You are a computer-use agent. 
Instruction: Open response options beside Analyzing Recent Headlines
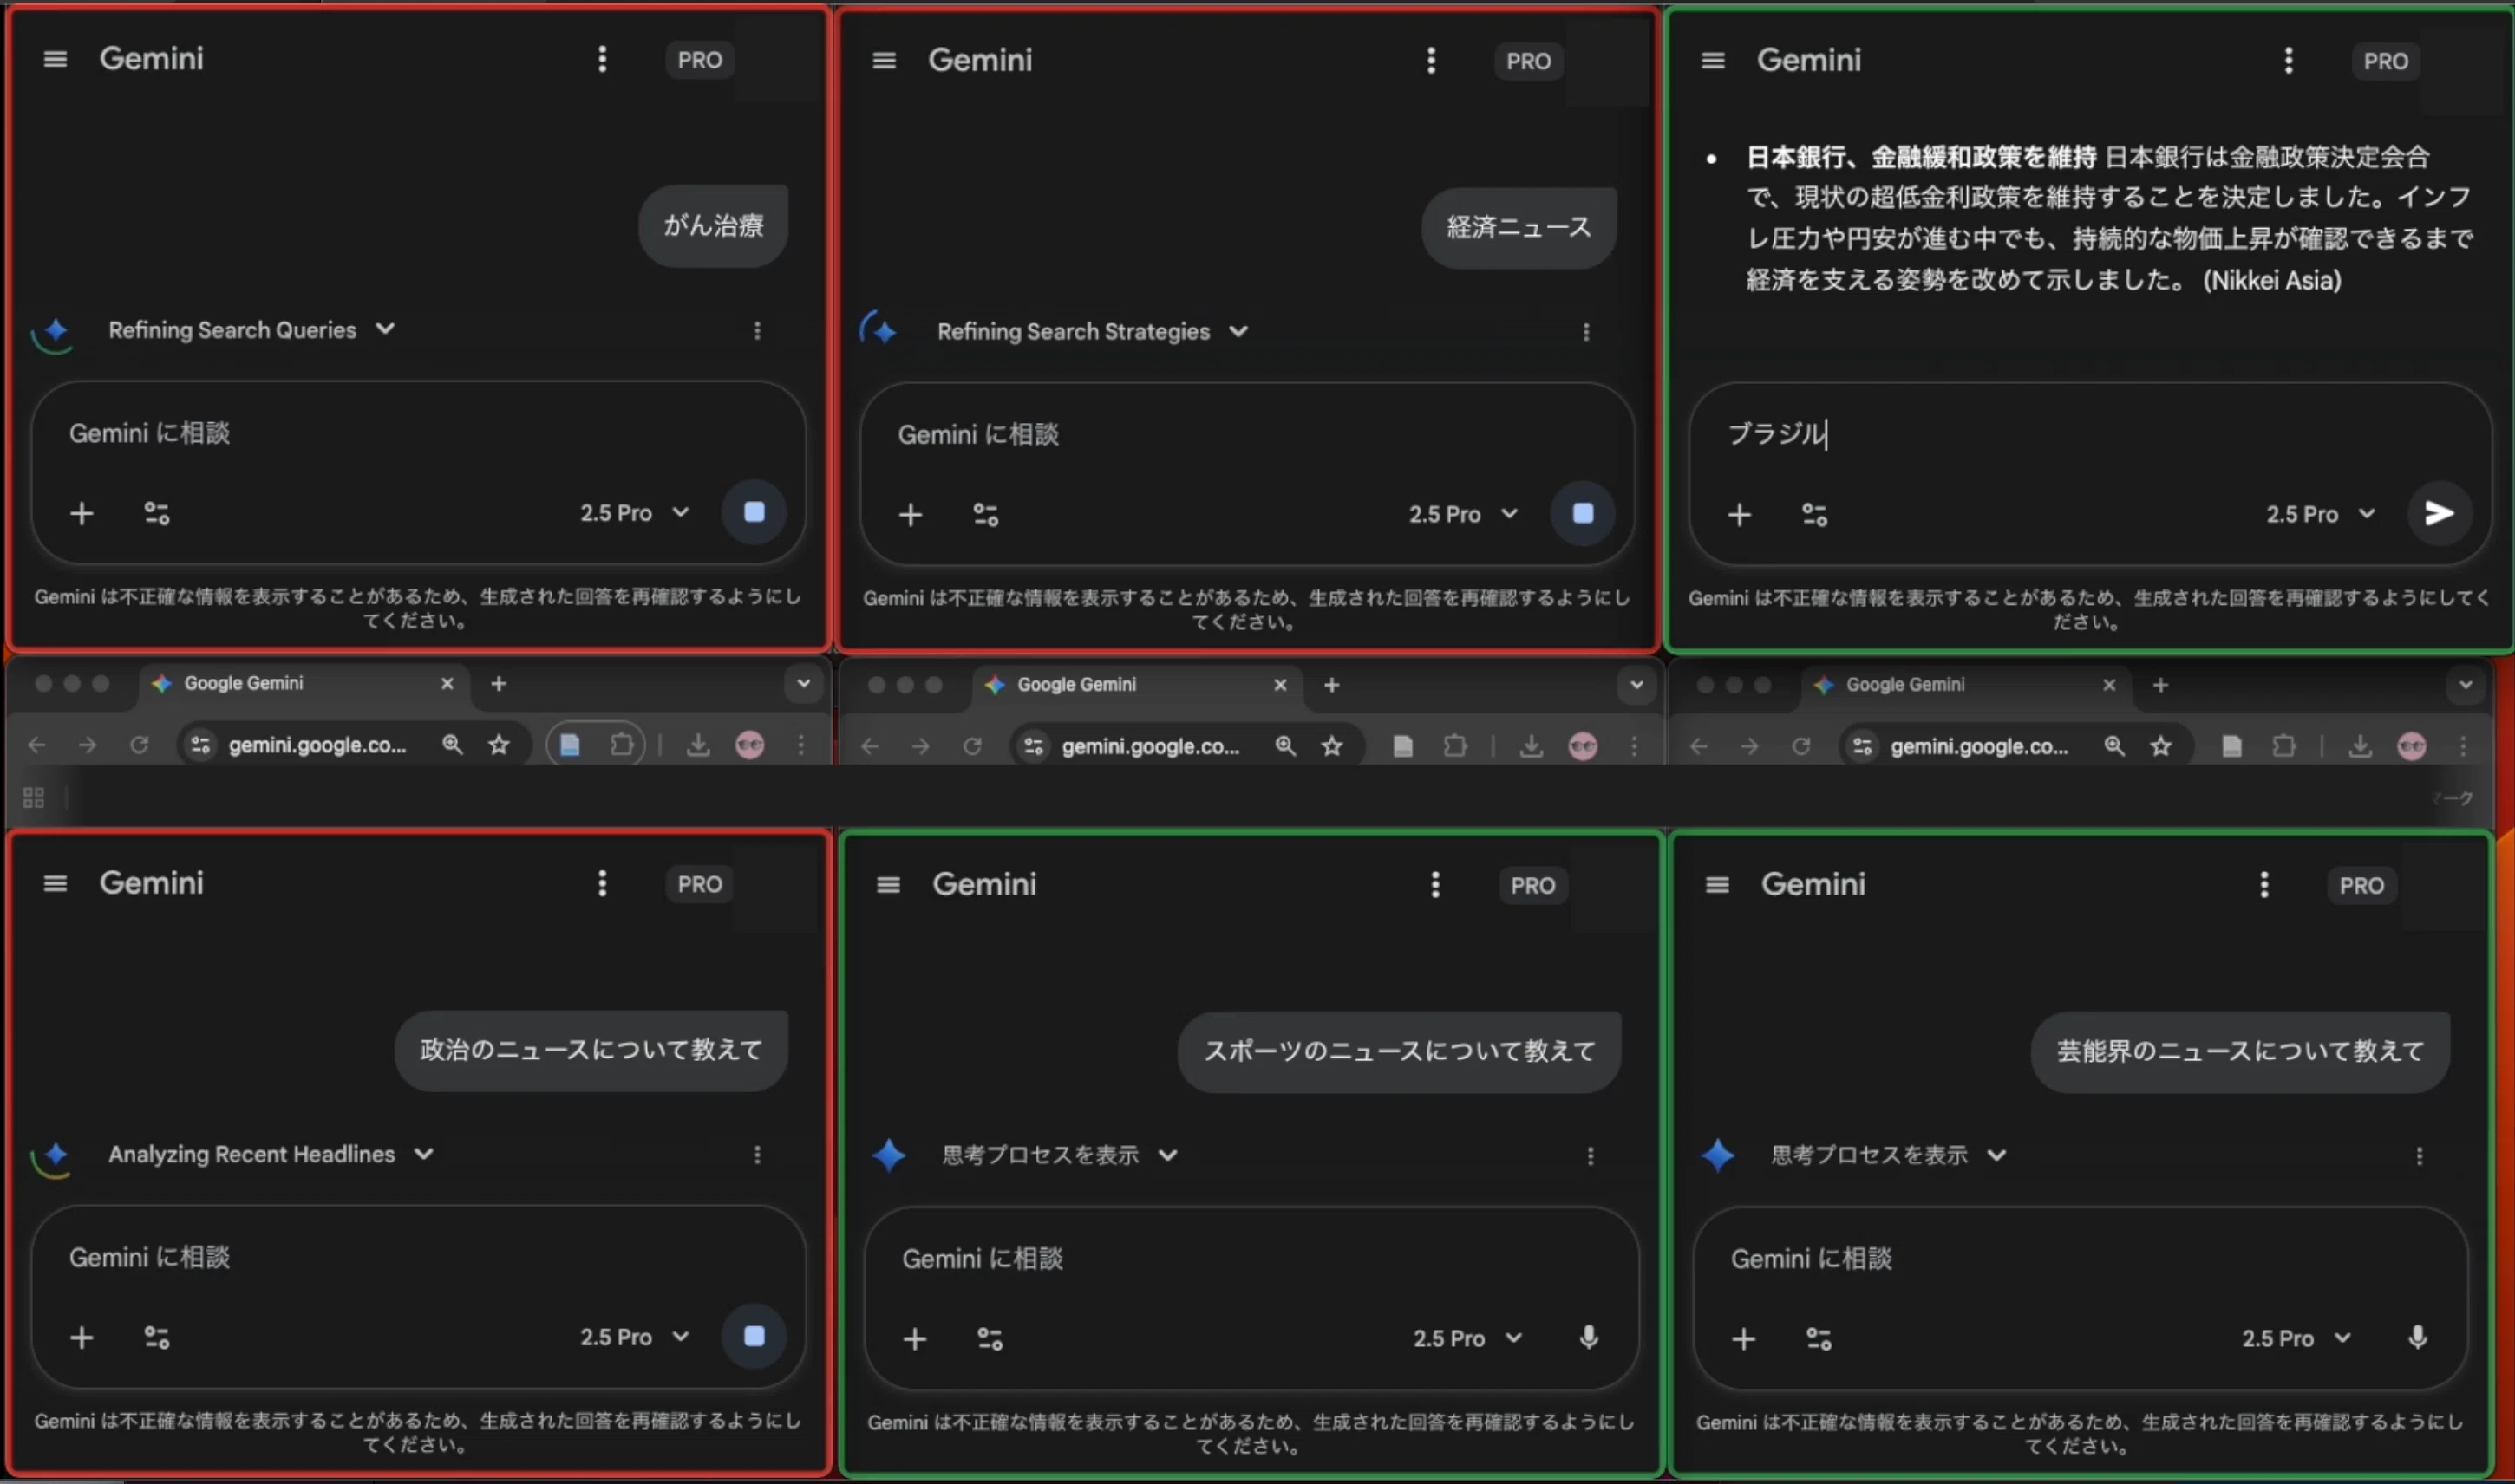[757, 1155]
